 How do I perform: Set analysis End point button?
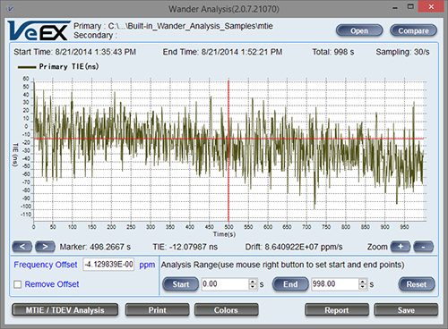(290, 284)
